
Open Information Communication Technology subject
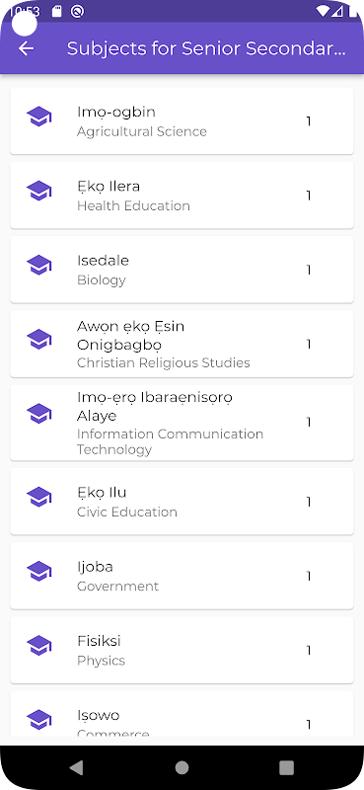click(182, 423)
